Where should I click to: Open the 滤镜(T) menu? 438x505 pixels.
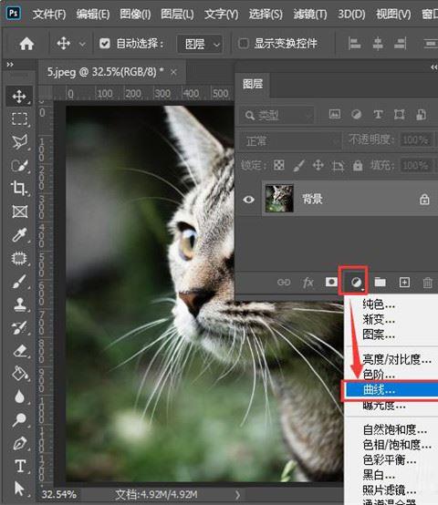pos(310,15)
